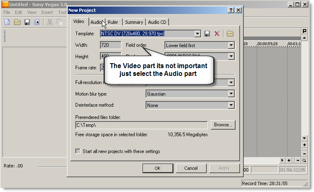Click the Width input field
The height and width of the screenshot is (192, 314).
click(111, 45)
